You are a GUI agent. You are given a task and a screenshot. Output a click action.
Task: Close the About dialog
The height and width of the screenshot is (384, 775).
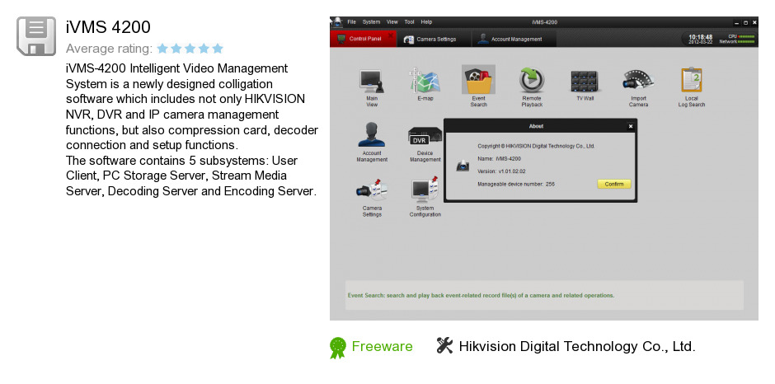point(630,127)
